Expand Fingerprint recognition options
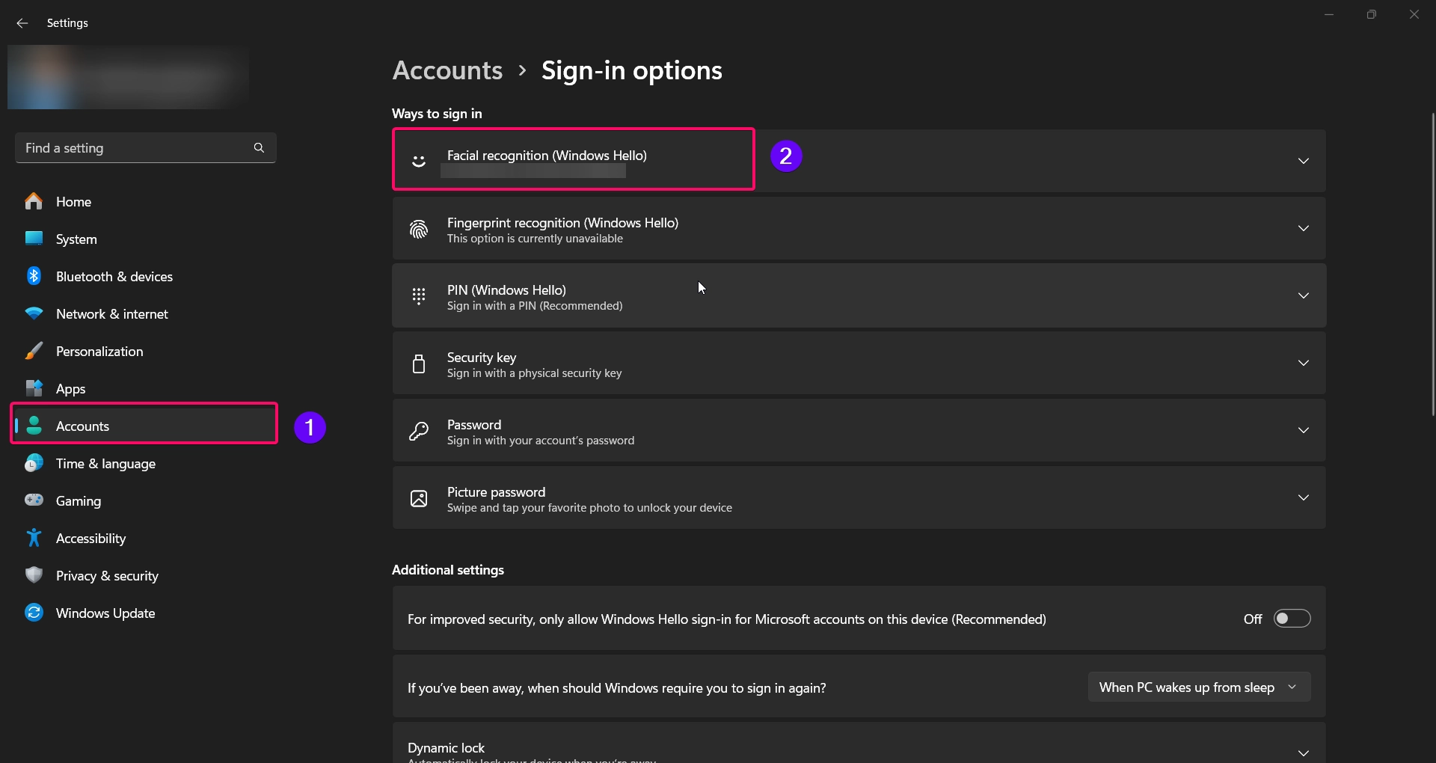The width and height of the screenshot is (1436, 763). [x=1304, y=228]
